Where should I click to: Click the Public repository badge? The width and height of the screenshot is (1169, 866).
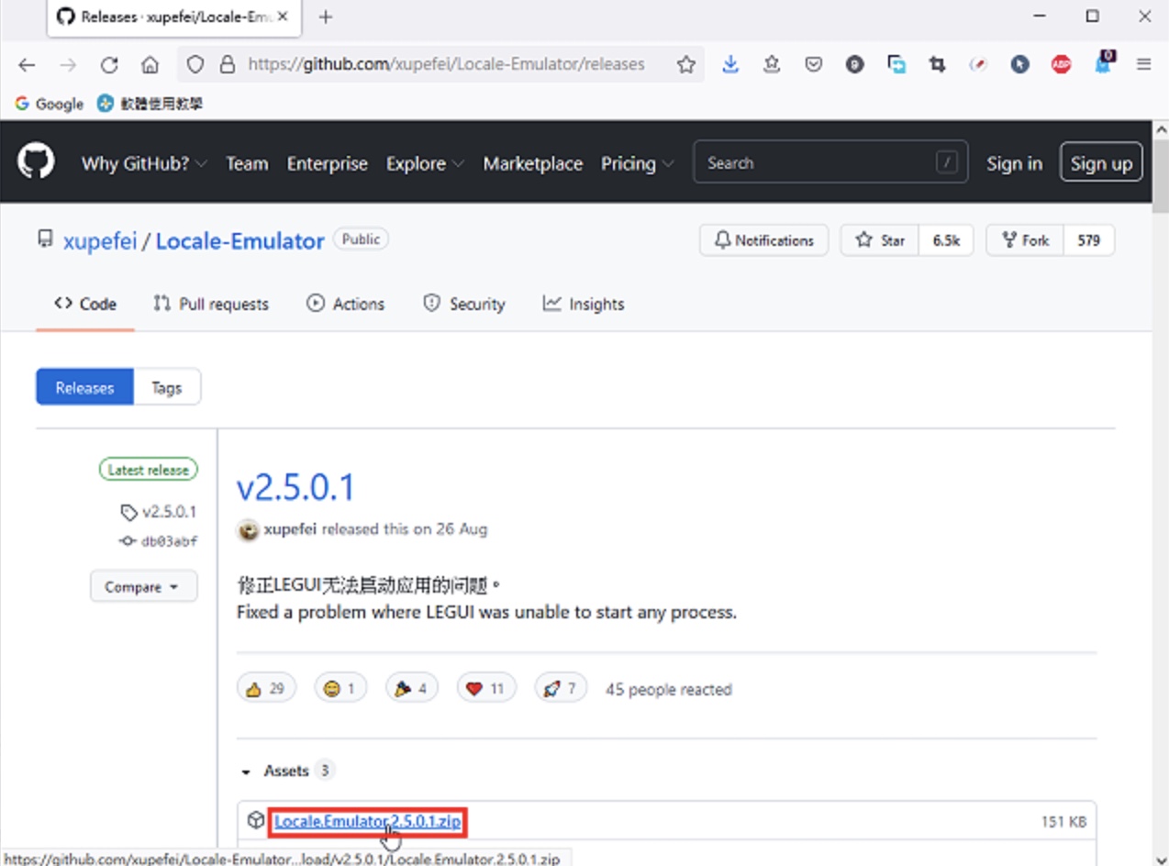(361, 239)
